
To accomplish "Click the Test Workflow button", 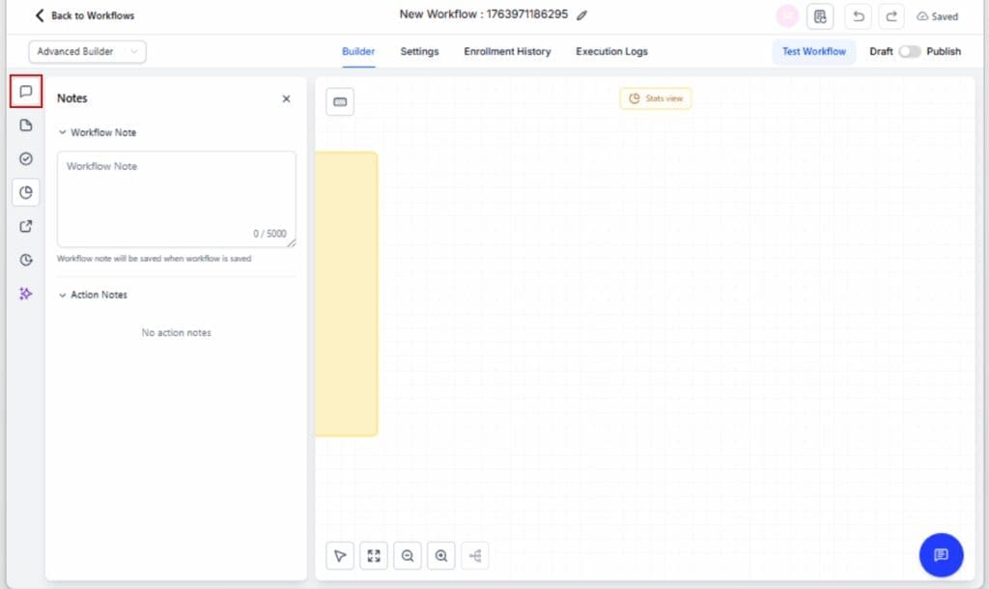I will coord(814,51).
